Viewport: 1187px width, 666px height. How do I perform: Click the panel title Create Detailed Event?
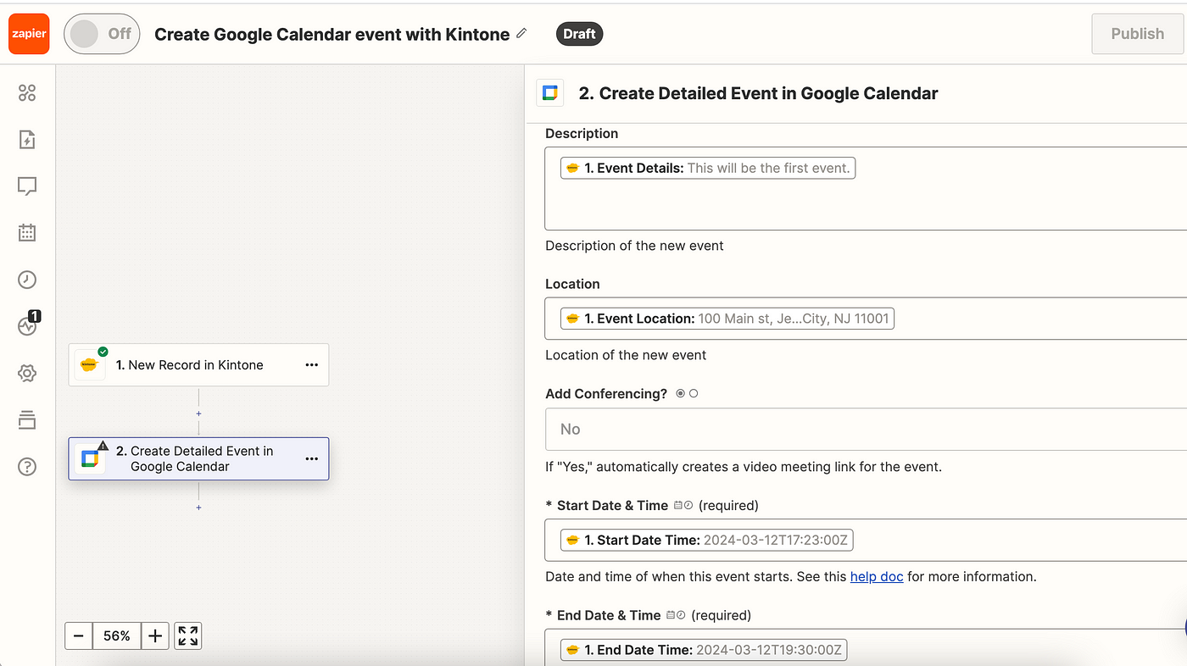(x=758, y=93)
